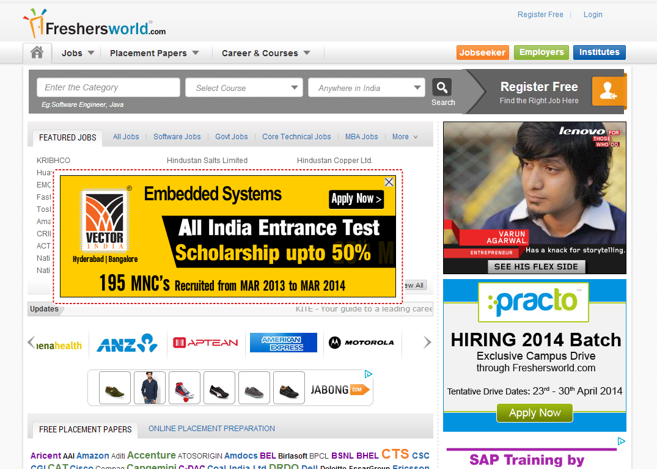
Task: Switch to Online Placement Preparation tab
Action: (x=211, y=429)
